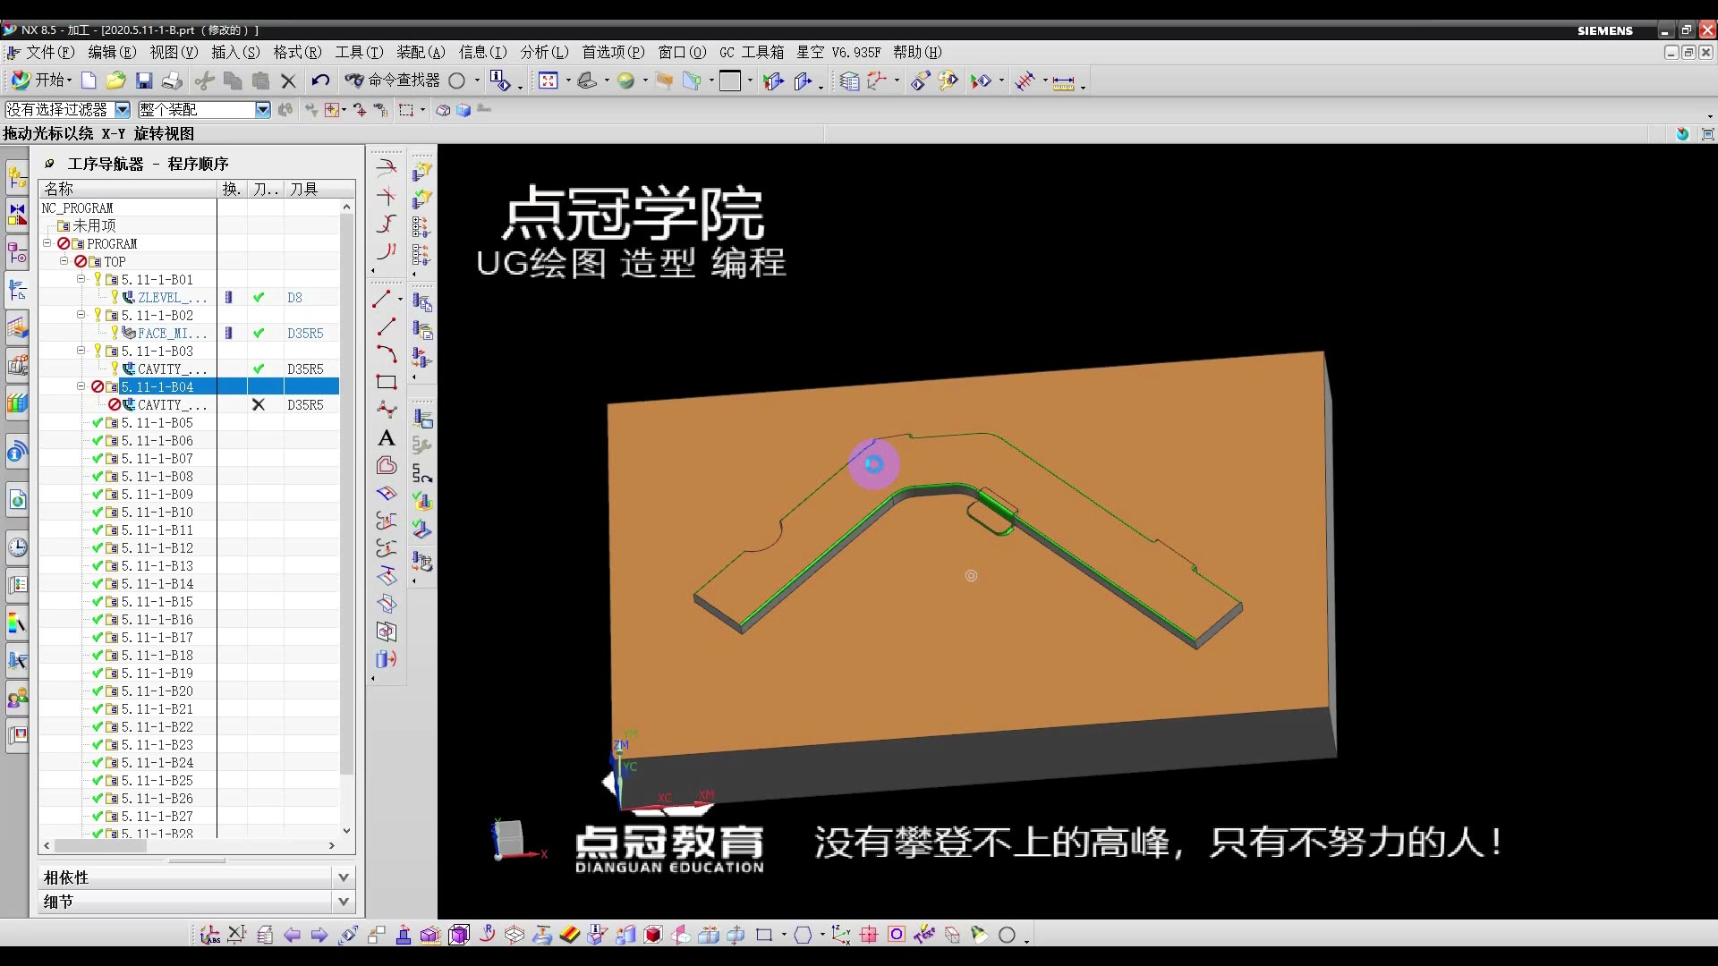Click the Verify Tool Path icon
The height and width of the screenshot is (966, 1718).
421,502
